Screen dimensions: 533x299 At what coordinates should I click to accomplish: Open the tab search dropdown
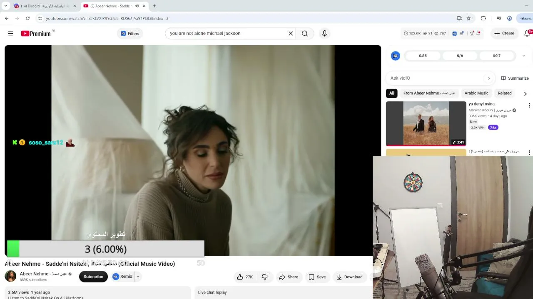tap(5, 6)
